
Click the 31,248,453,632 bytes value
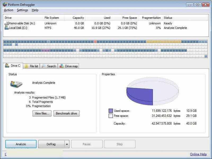[162, 116]
